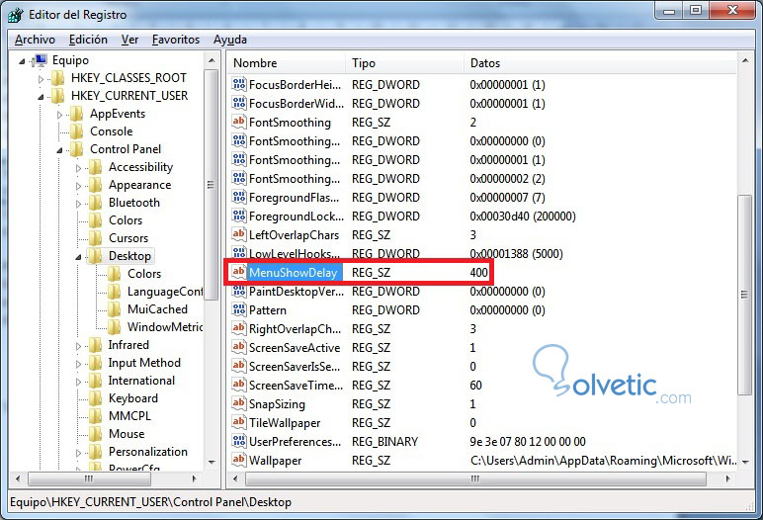Open the Edición menu
Screen dimensions: 763x520
[88, 40]
